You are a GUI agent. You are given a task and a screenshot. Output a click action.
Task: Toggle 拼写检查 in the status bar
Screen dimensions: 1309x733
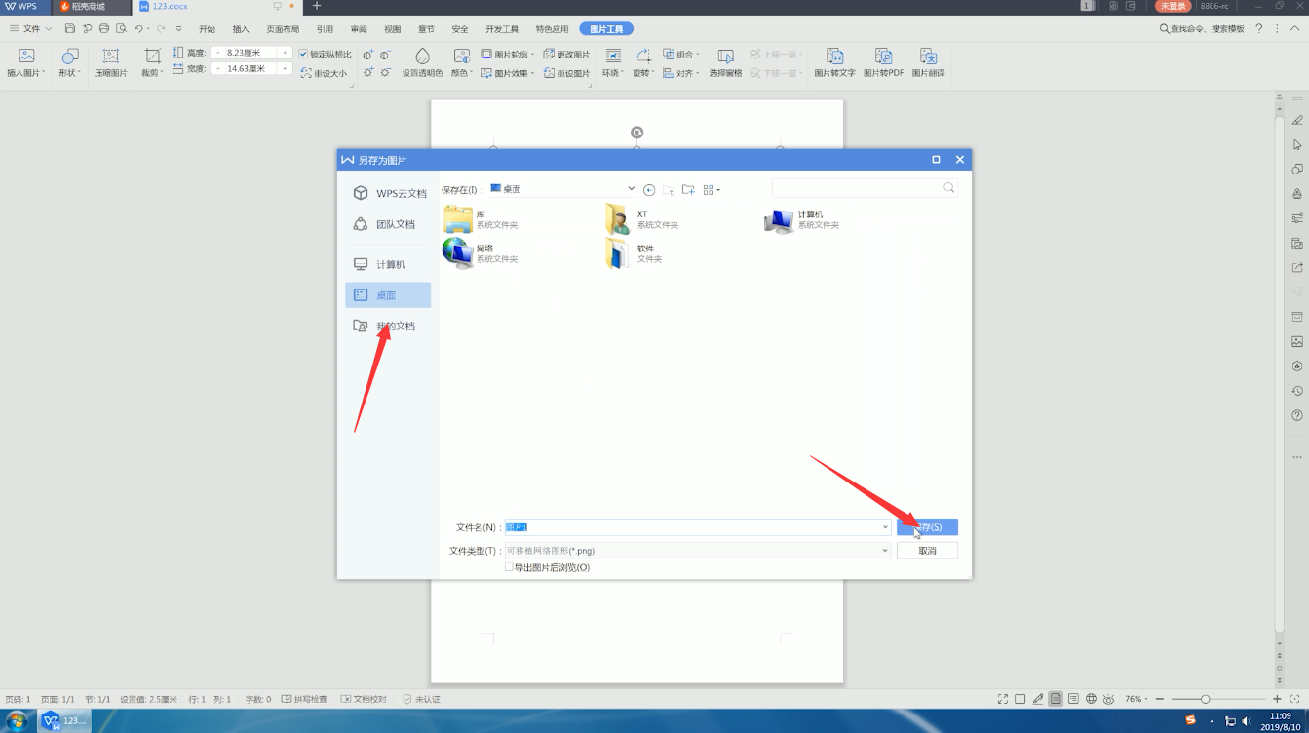pyautogui.click(x=306, y=699)
